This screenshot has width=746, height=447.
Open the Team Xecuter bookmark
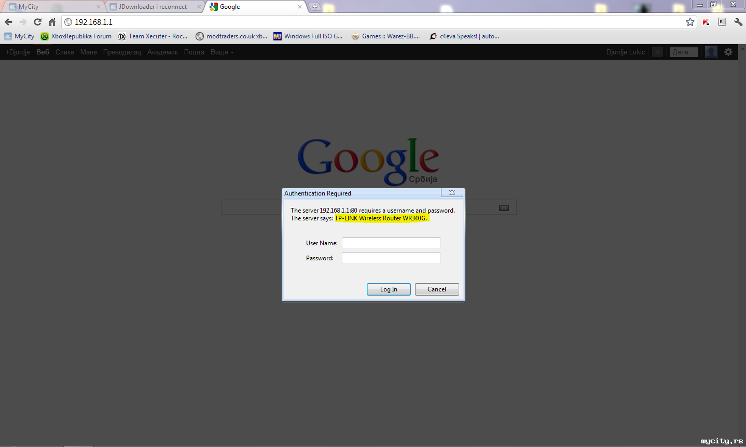pos(153,36)
